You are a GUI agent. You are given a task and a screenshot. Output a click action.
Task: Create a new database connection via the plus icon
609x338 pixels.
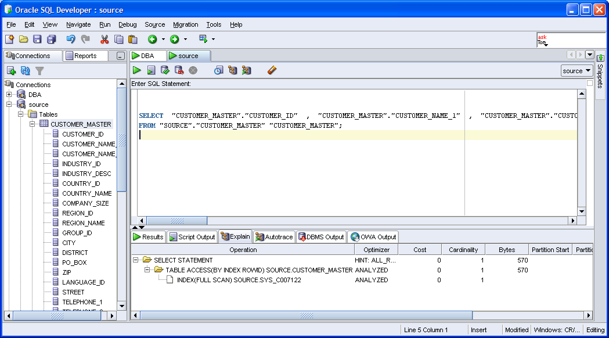coord(12,70)
